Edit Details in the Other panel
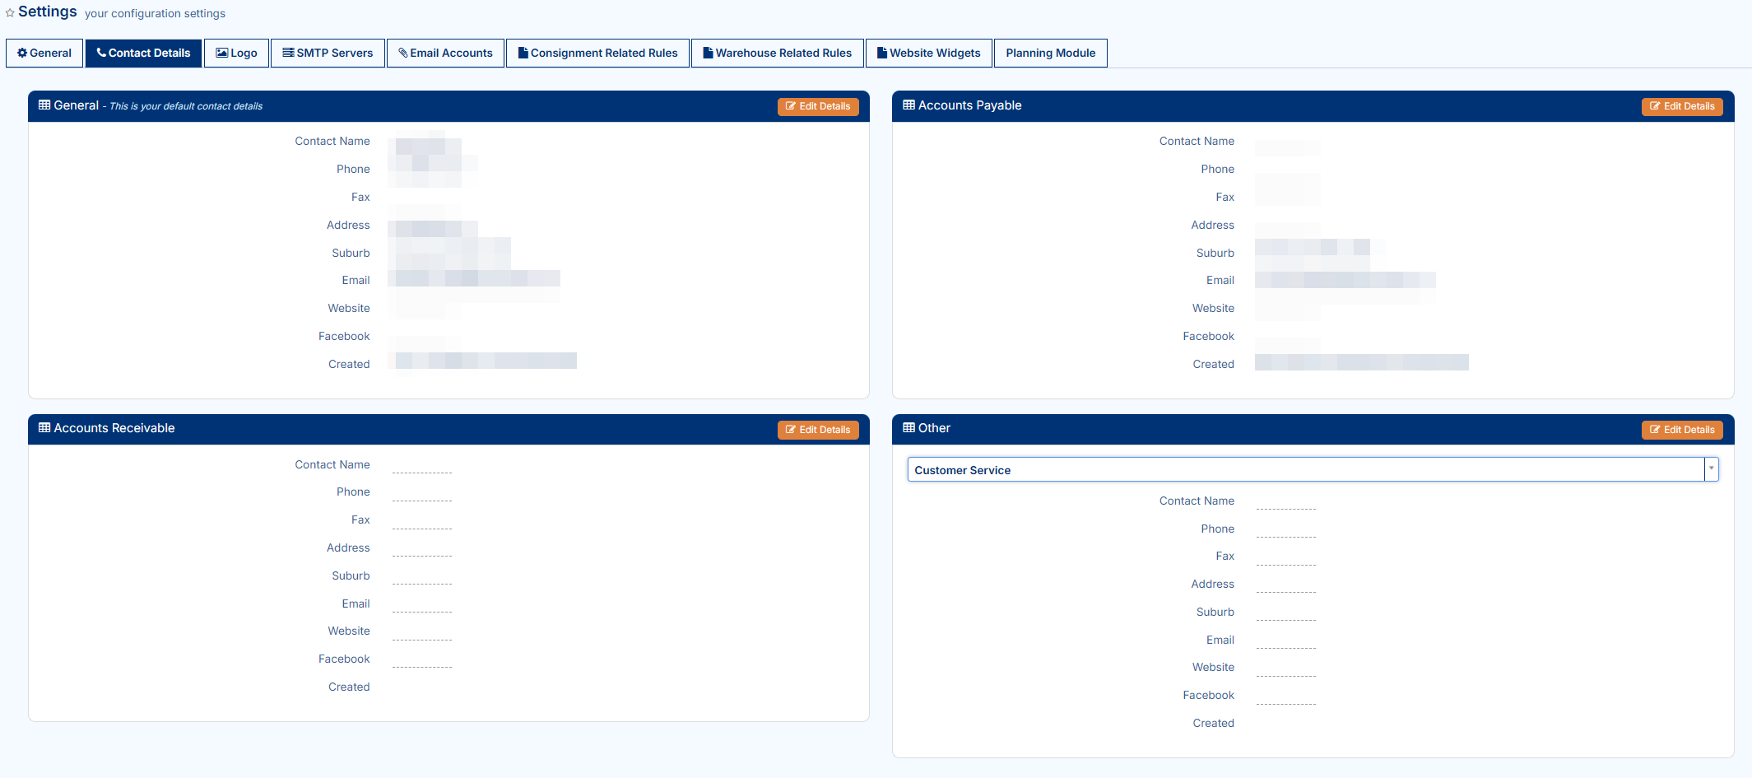The height and width of the screenshot is (778, 1752). click(1681, 430)
